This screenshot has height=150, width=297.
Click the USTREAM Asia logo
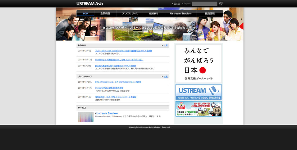click(x=90, y=4)
